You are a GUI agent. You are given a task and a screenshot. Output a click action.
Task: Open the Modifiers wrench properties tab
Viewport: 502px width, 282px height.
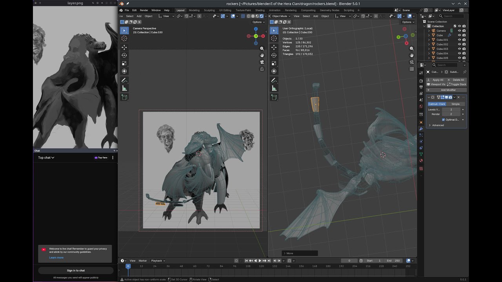pos(421,129)
